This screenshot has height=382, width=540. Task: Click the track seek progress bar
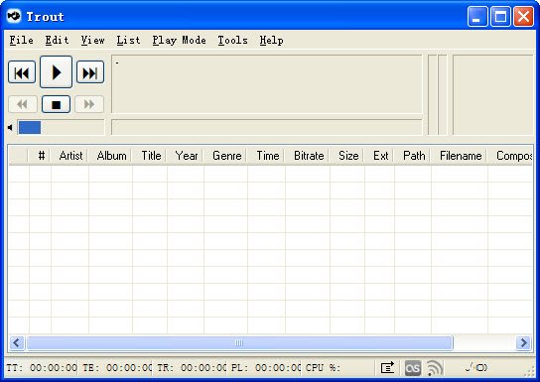(267, 127)
